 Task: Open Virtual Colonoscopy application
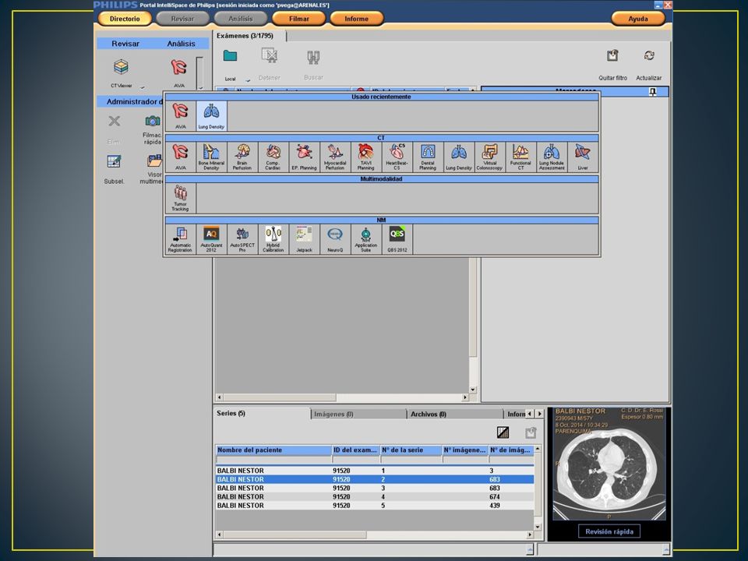(489, 157)
